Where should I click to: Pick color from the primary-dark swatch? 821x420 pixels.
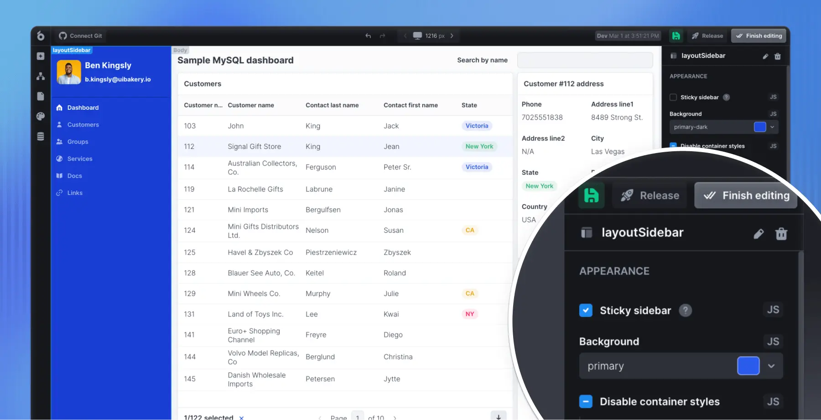coord(760,127)
